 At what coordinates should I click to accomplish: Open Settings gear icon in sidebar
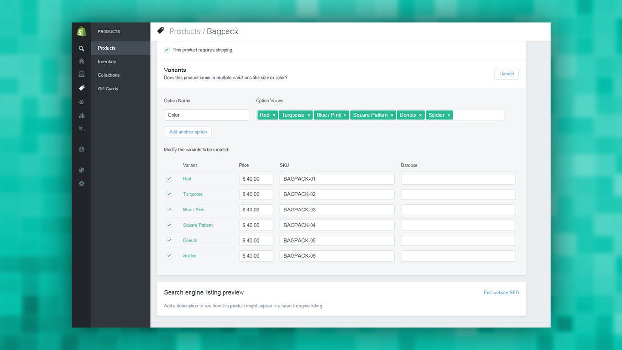tap(81, 184)
